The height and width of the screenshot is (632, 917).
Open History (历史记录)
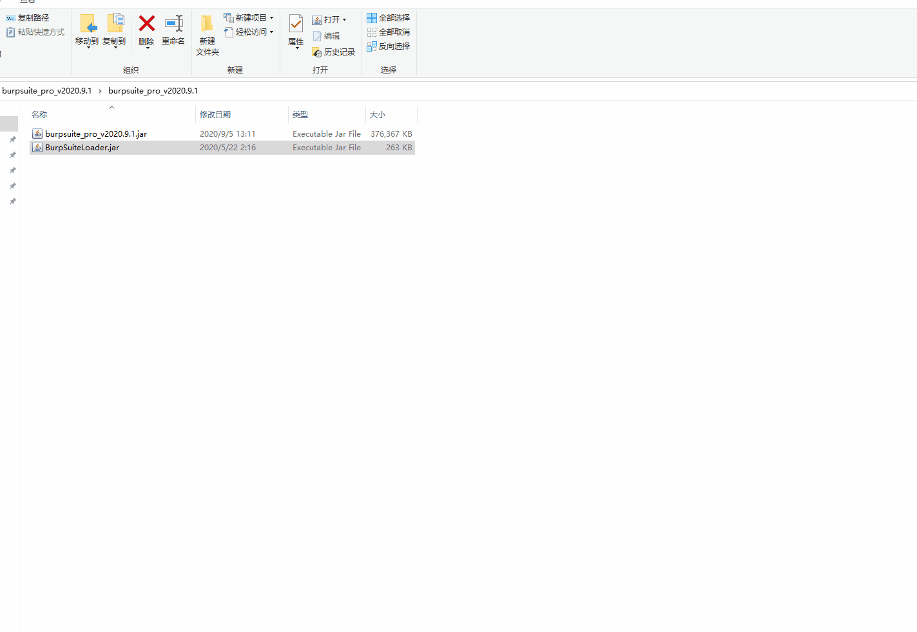pos(333,52)
